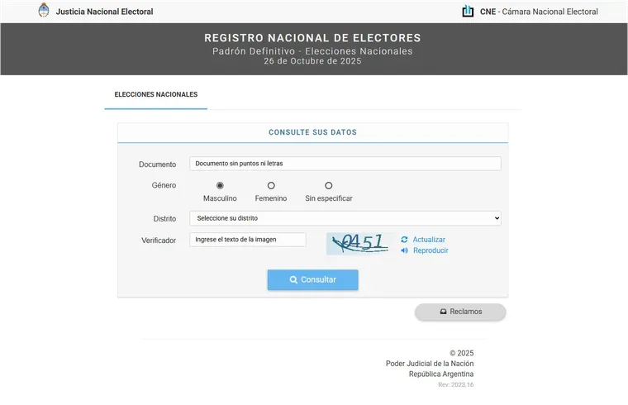Click the magnifying glass search icon
Image resolution: width=628 pixels, height=405 pixels.
(x=293, y=280)
